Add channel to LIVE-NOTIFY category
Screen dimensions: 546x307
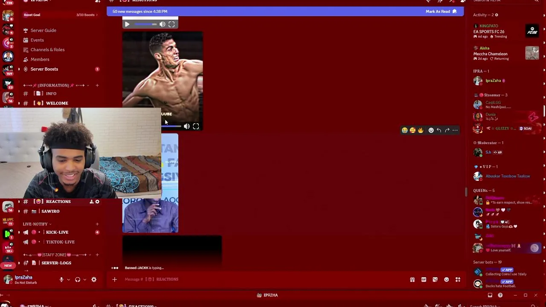(97, 224)
